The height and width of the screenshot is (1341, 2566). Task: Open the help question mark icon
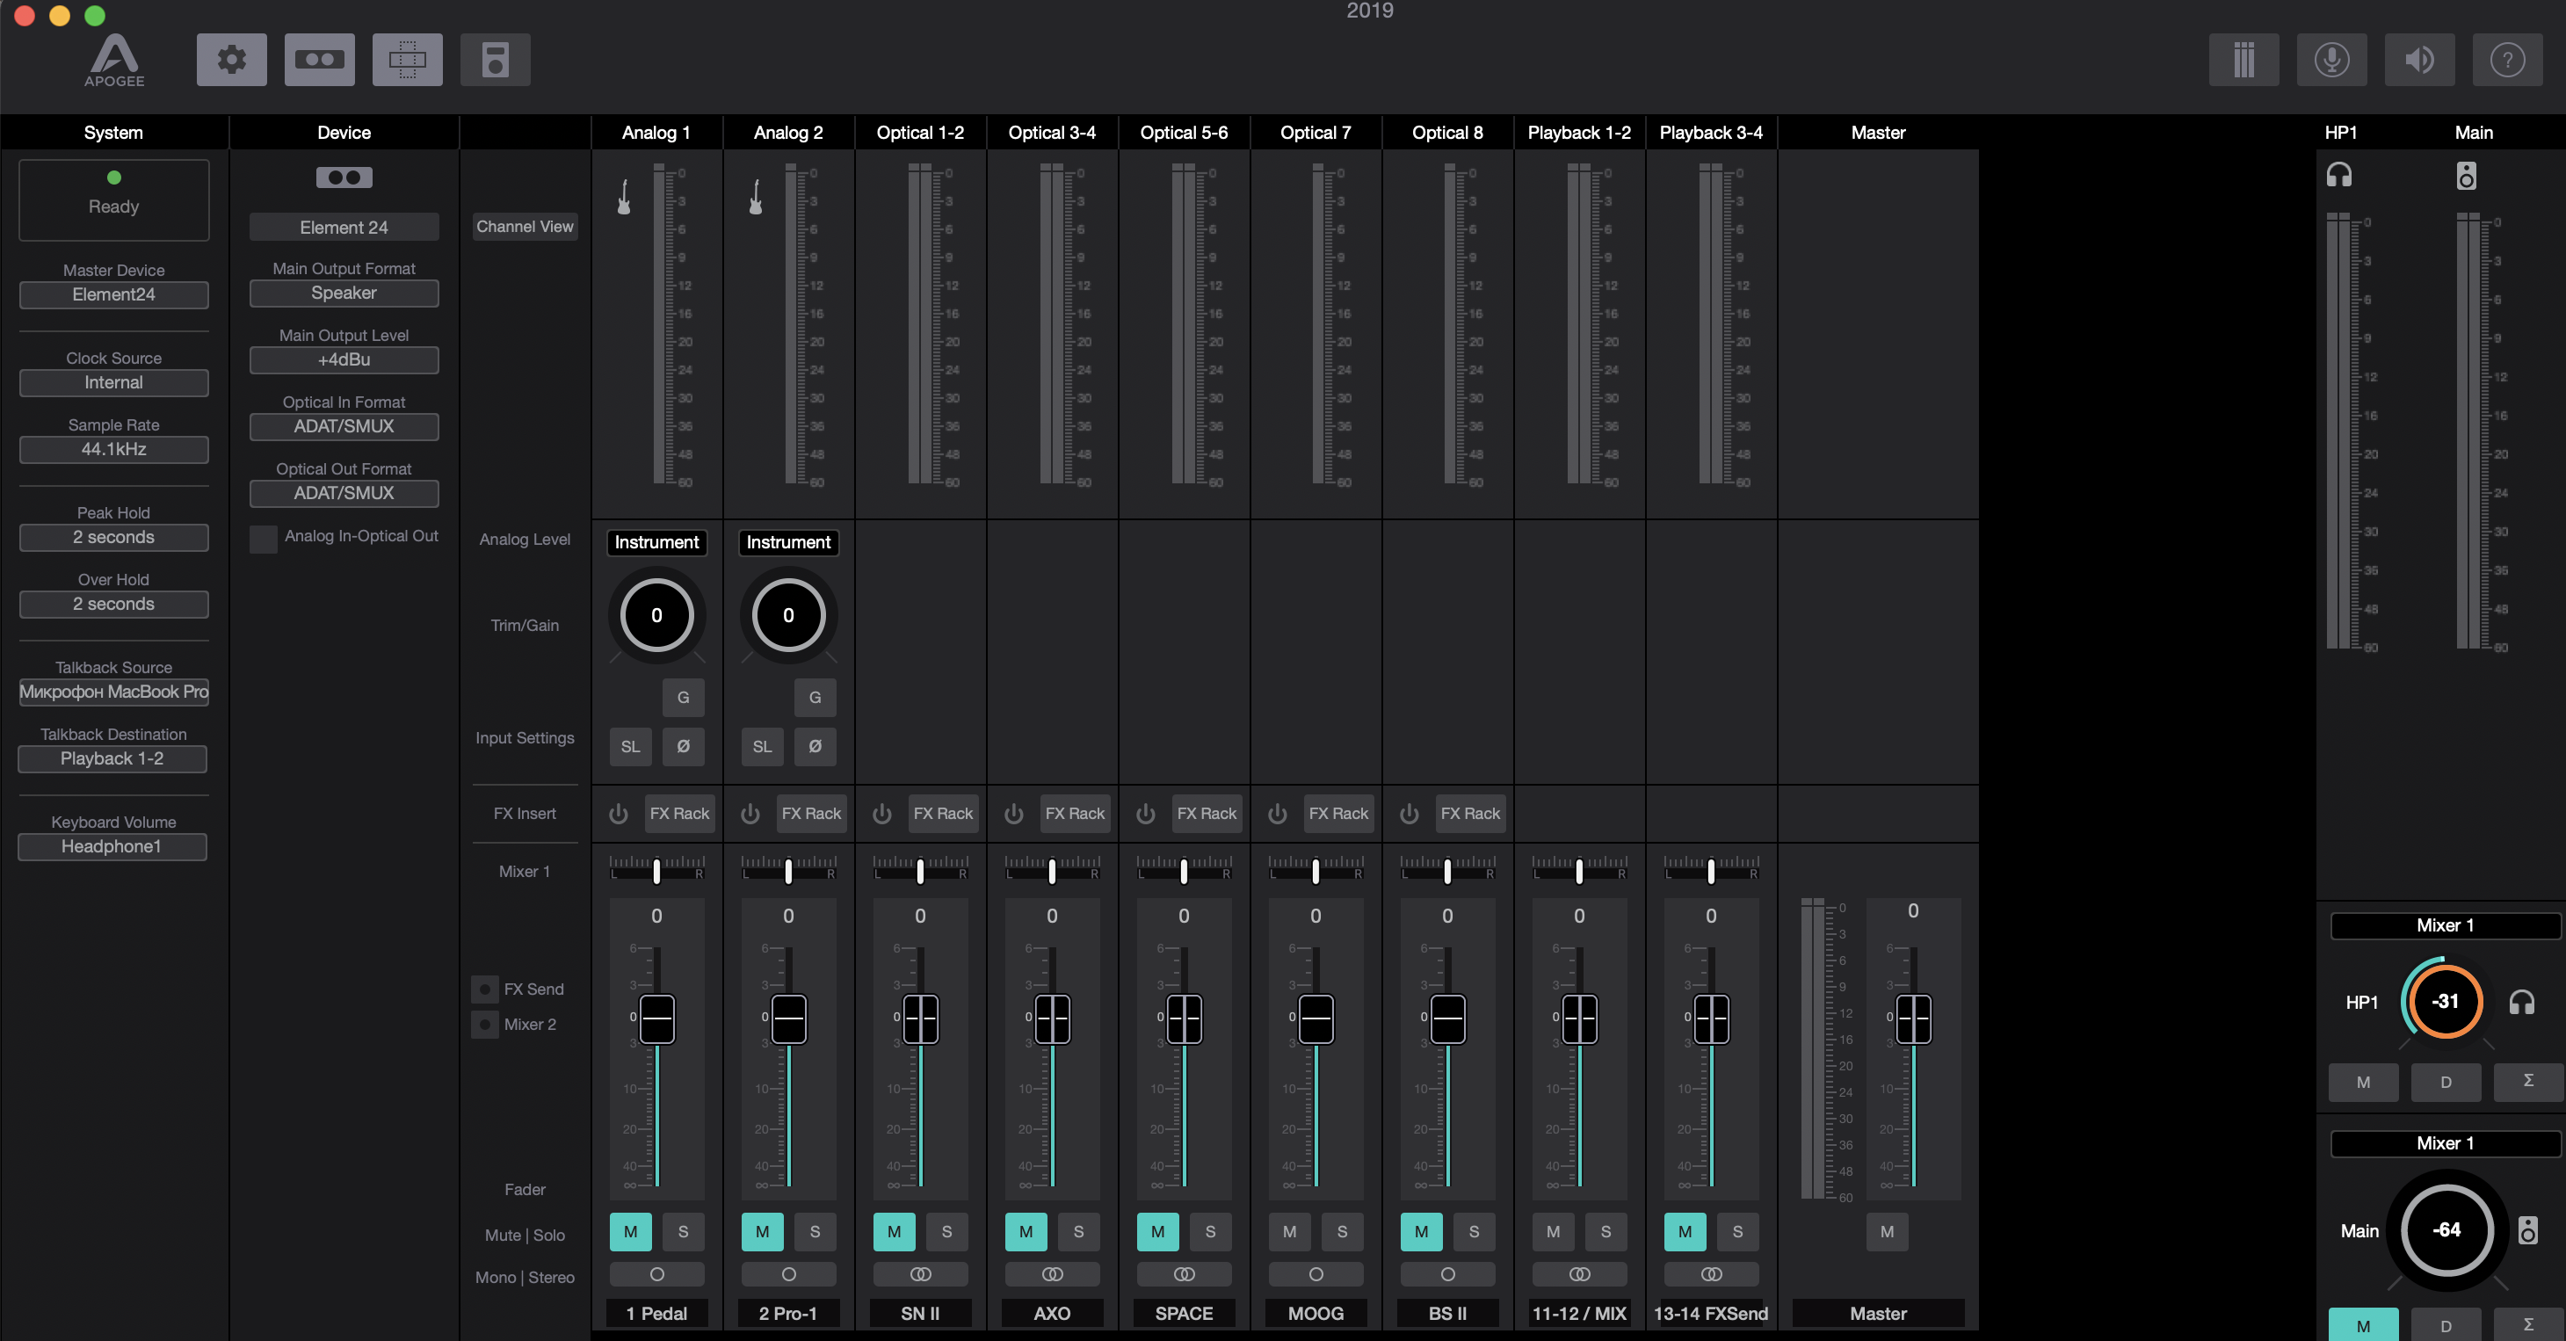tap(2506, 60)
